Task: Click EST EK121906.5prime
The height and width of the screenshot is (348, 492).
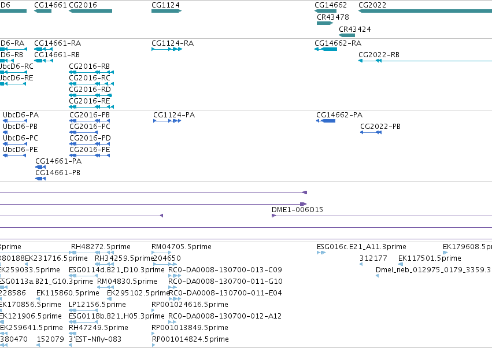Action: click(x=31, y=316)
